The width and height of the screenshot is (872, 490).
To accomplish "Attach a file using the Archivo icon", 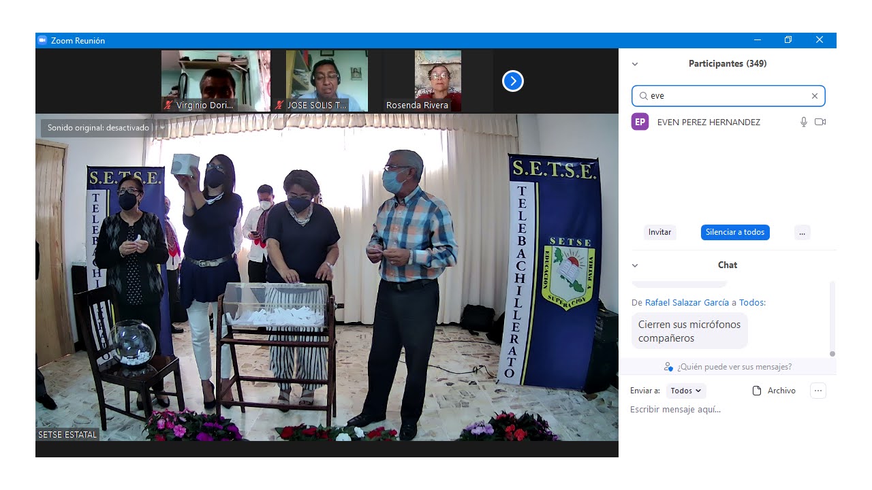I will click(756, 391).
